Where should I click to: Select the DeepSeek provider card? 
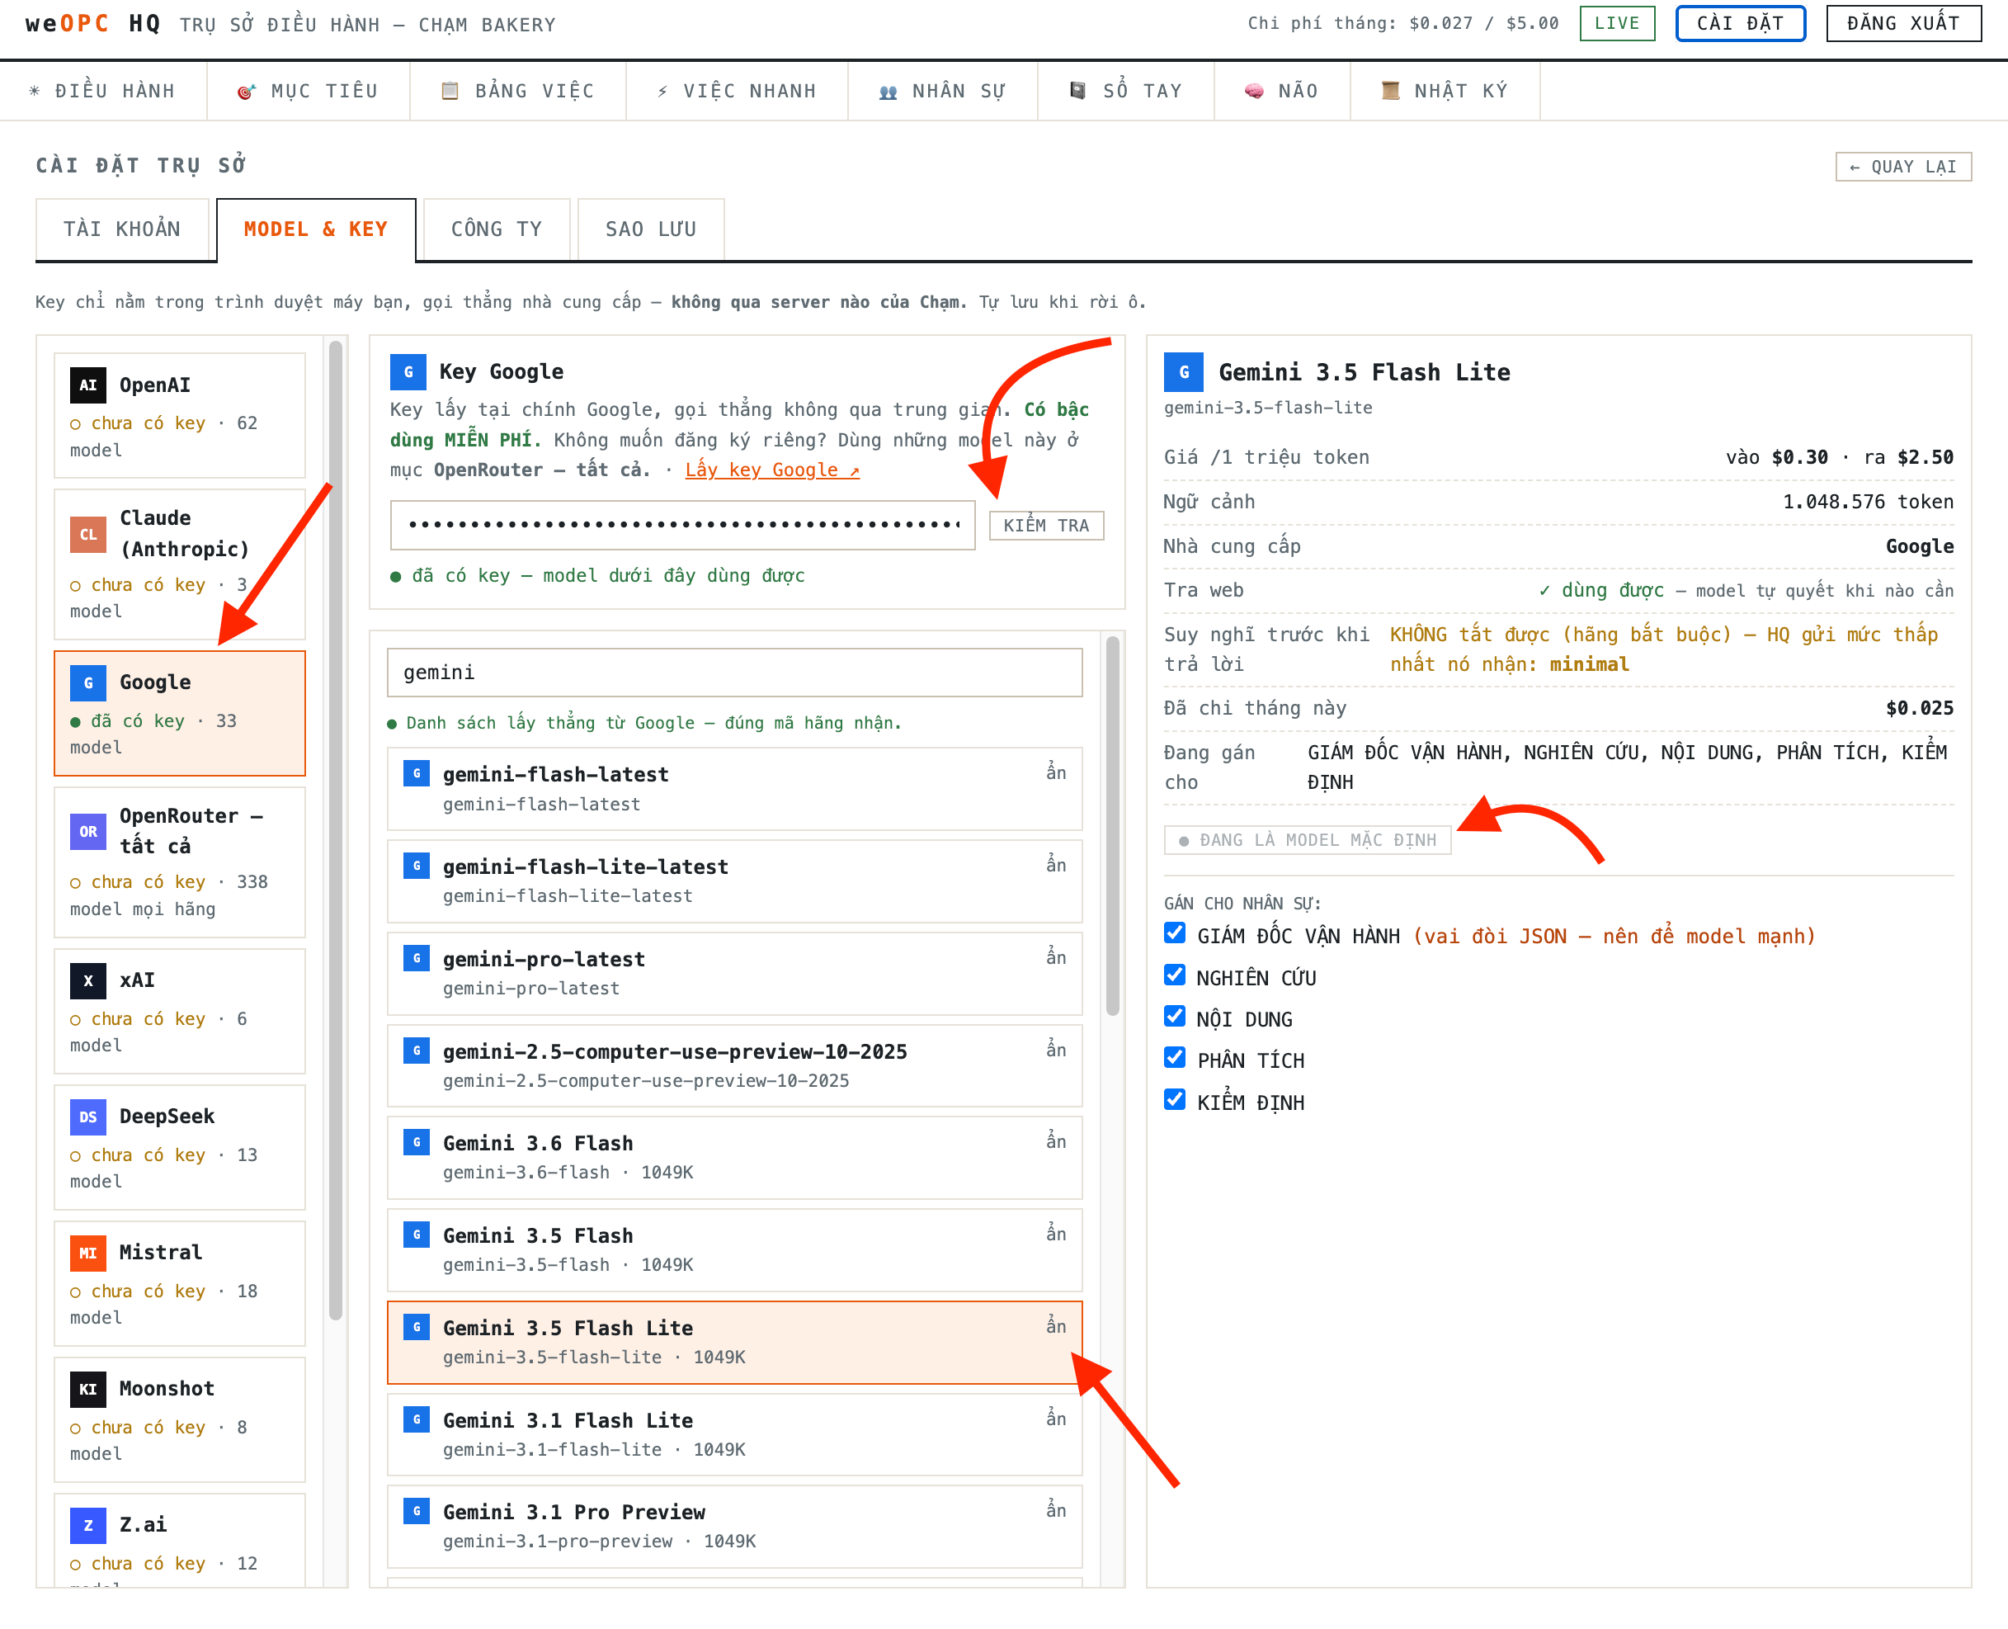click(x=180, y=1147)
